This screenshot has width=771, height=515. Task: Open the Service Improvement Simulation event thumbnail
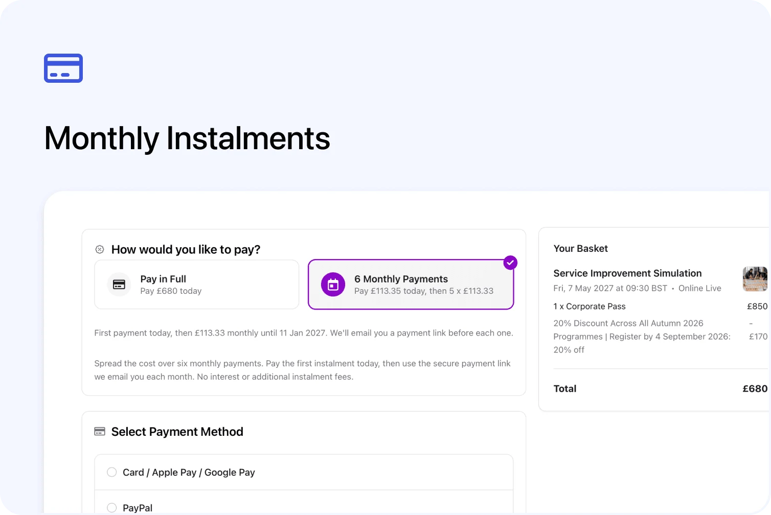(755, 279)
